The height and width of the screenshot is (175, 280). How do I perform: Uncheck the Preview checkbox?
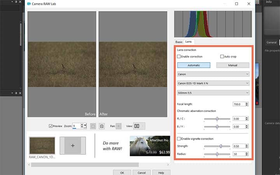[51, 126]
